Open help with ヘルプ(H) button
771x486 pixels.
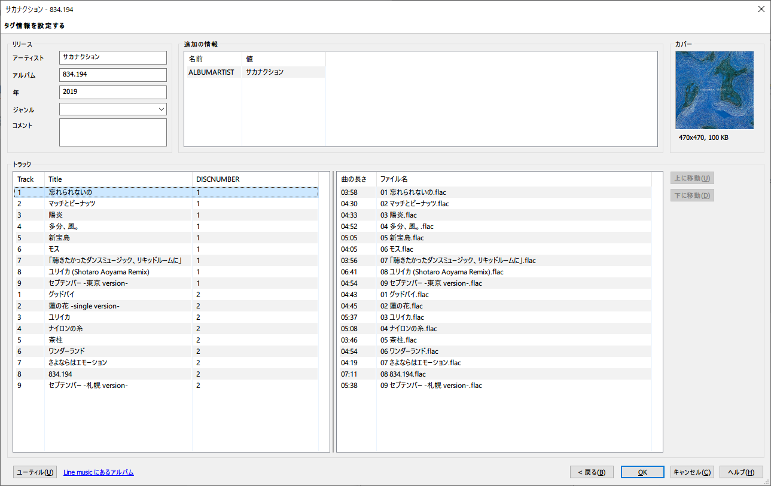click(741, 472)
